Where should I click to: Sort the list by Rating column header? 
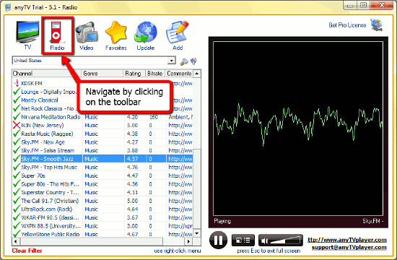[134, 74]
